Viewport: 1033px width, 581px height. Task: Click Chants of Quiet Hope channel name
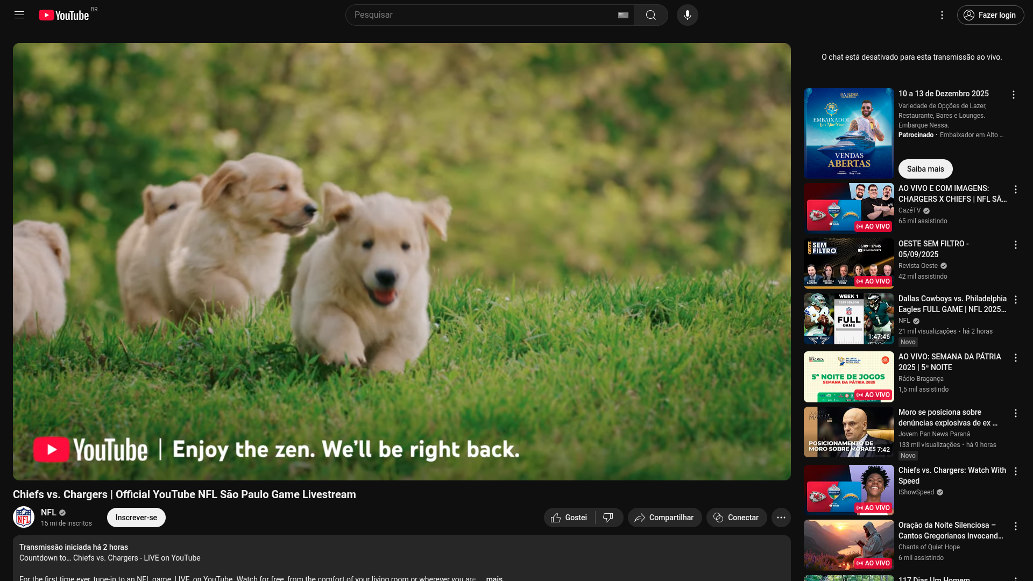(x=929, y=547)
